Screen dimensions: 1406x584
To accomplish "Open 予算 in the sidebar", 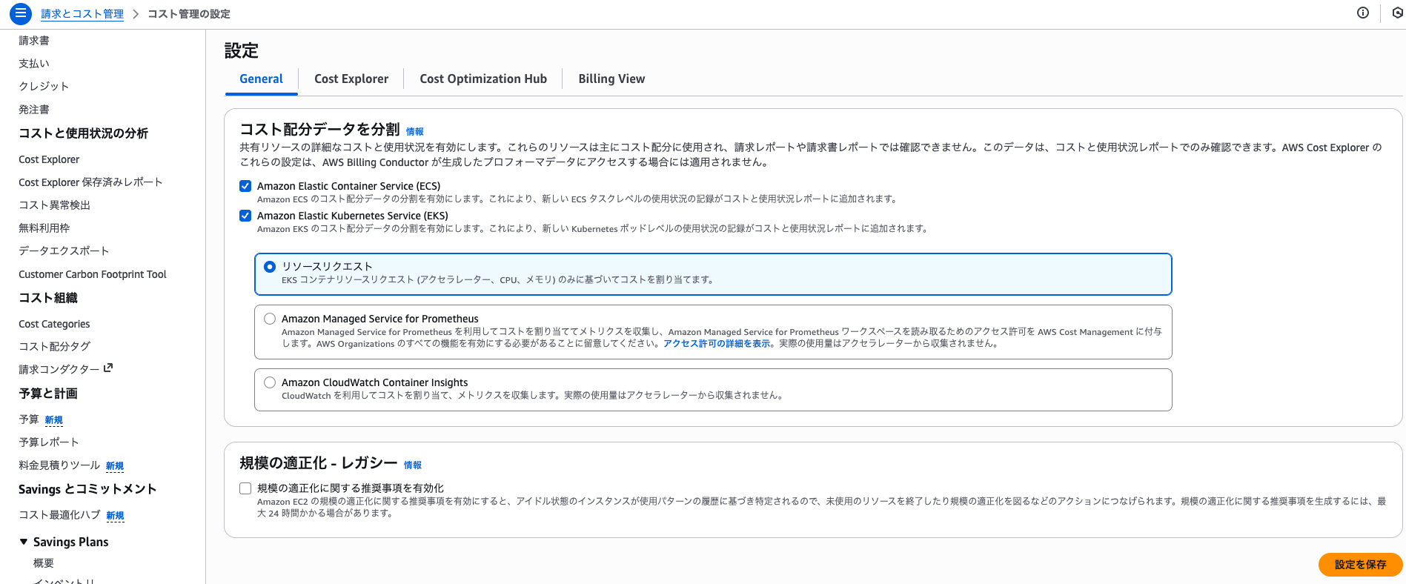I will [29, 419].
